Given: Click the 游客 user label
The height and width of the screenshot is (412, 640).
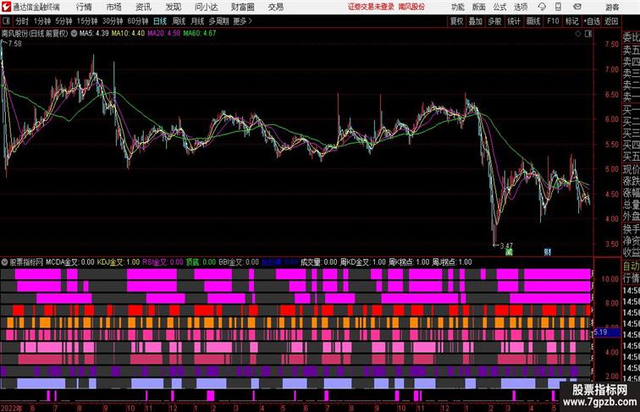Looking at the screenshot, I should click(612, 7).
